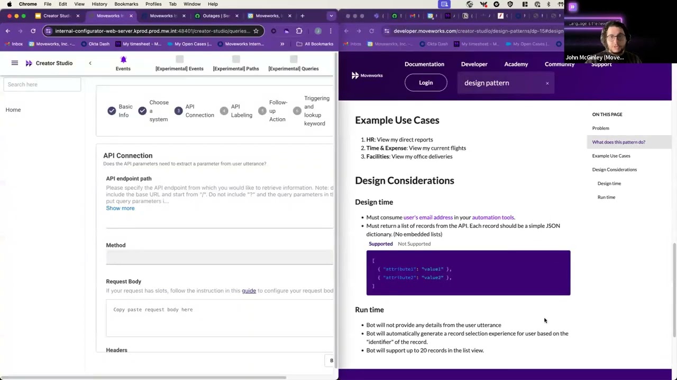Close the Outages browser tab
This screenshot has height=380, width=677.
236,16
